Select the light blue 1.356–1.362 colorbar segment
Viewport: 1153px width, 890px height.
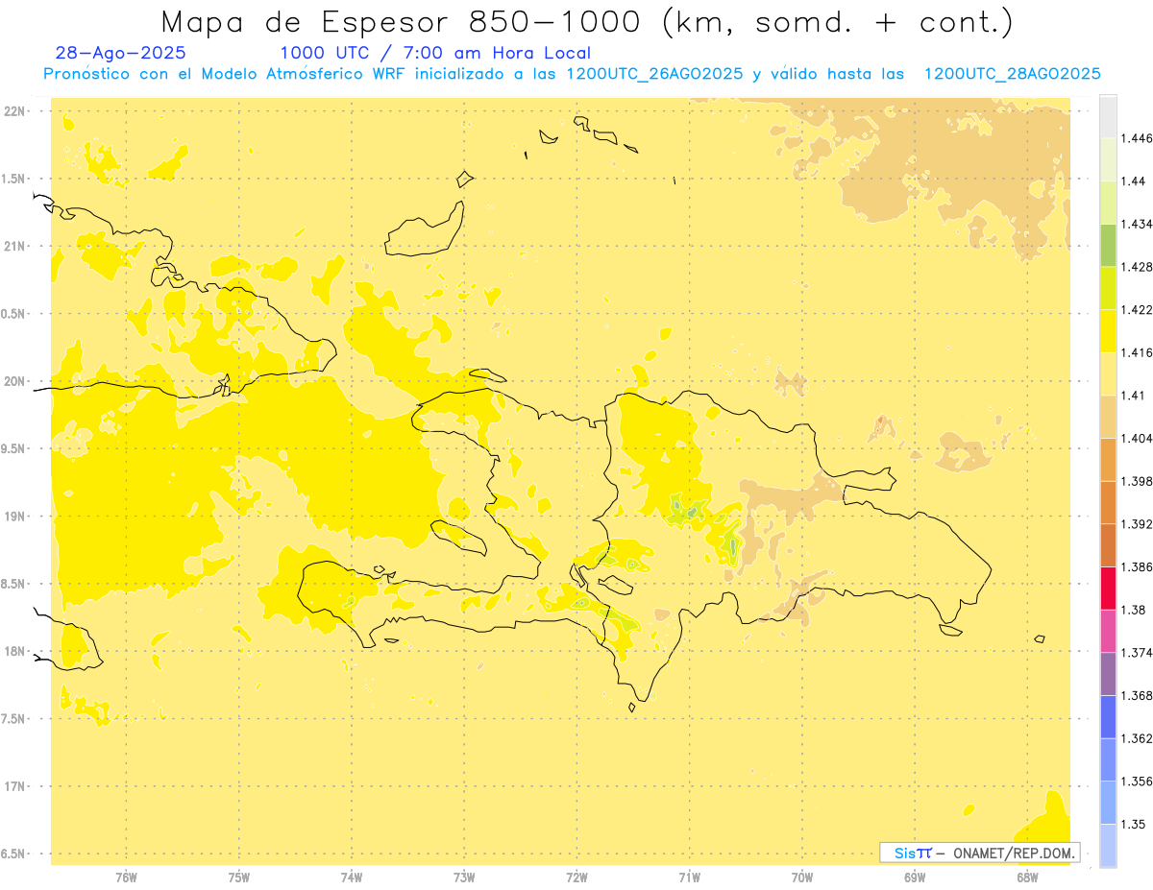(x=1108, y=759)
